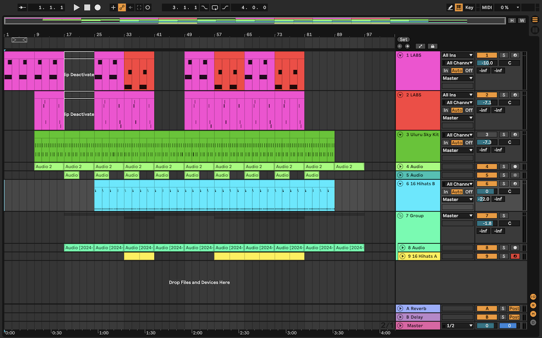Open 1 LABS All Ins input dropdown

[x=458, y=56]
